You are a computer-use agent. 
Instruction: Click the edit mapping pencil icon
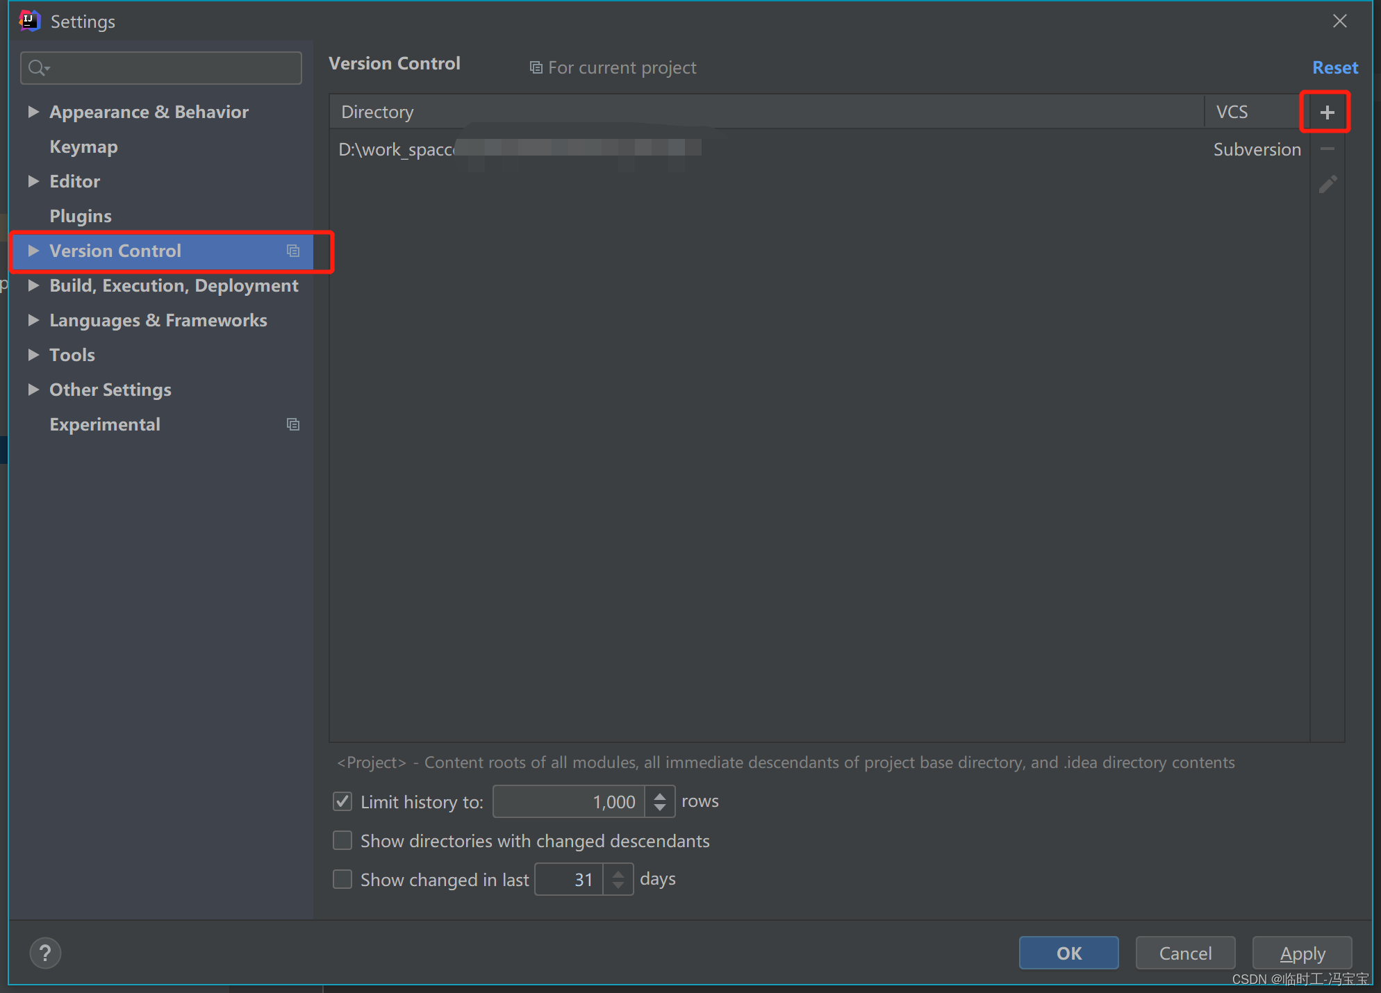(x=1328, y=185)
